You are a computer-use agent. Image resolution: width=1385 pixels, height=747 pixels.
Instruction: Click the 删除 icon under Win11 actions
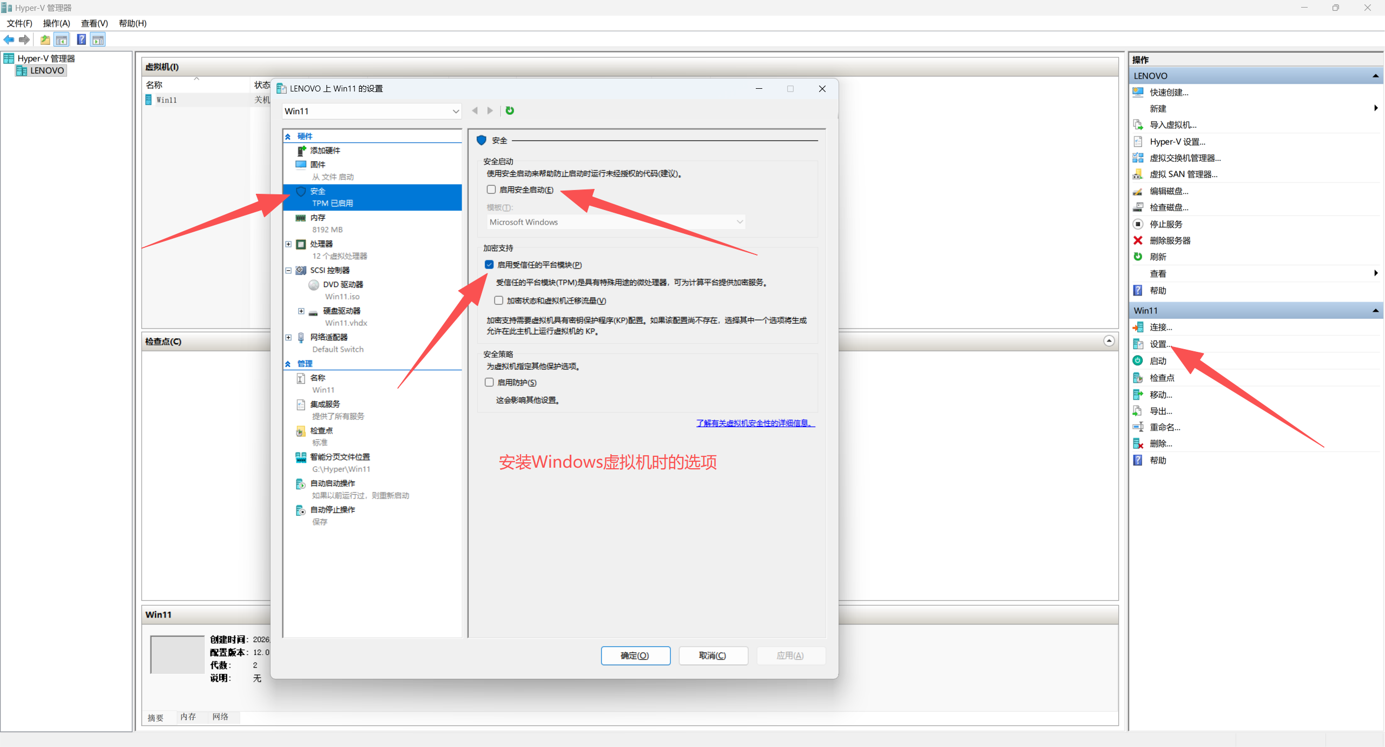(1138, 444)
